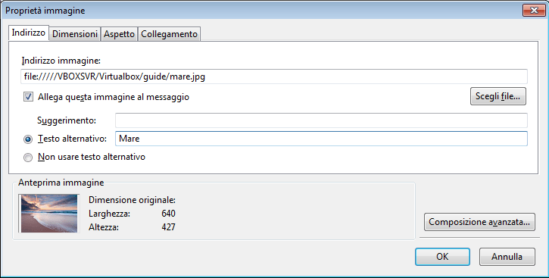This screenshot has width=549, height=278.
Task: Click the Suggerimento text field
Action: (x=321, y=120)
